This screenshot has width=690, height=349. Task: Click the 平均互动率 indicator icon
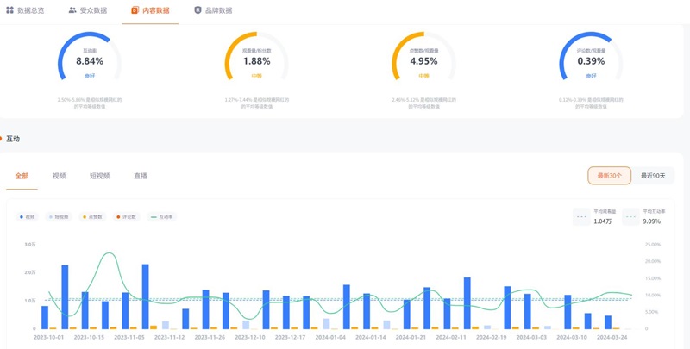point(630,217)
